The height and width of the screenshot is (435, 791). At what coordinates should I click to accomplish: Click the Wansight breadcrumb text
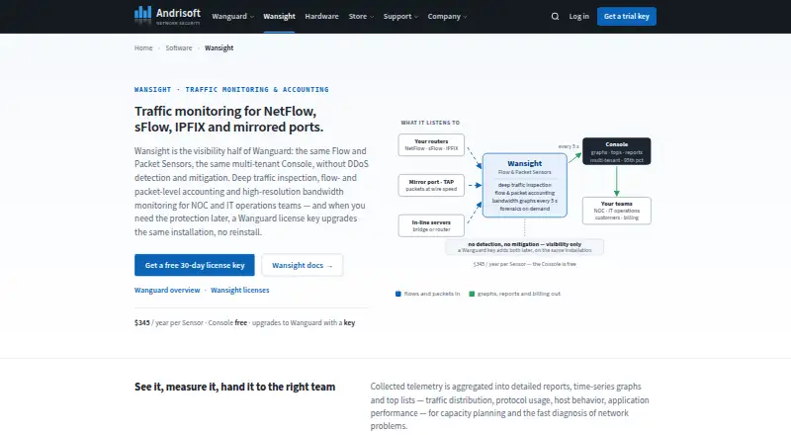coord(219,47)
